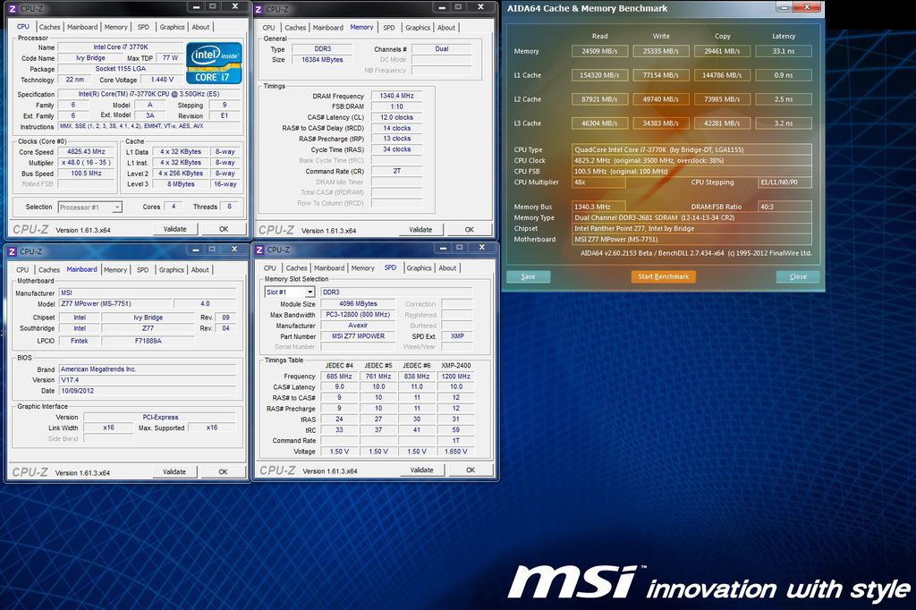Click OK in the Memory tab window

pos(470,230)
